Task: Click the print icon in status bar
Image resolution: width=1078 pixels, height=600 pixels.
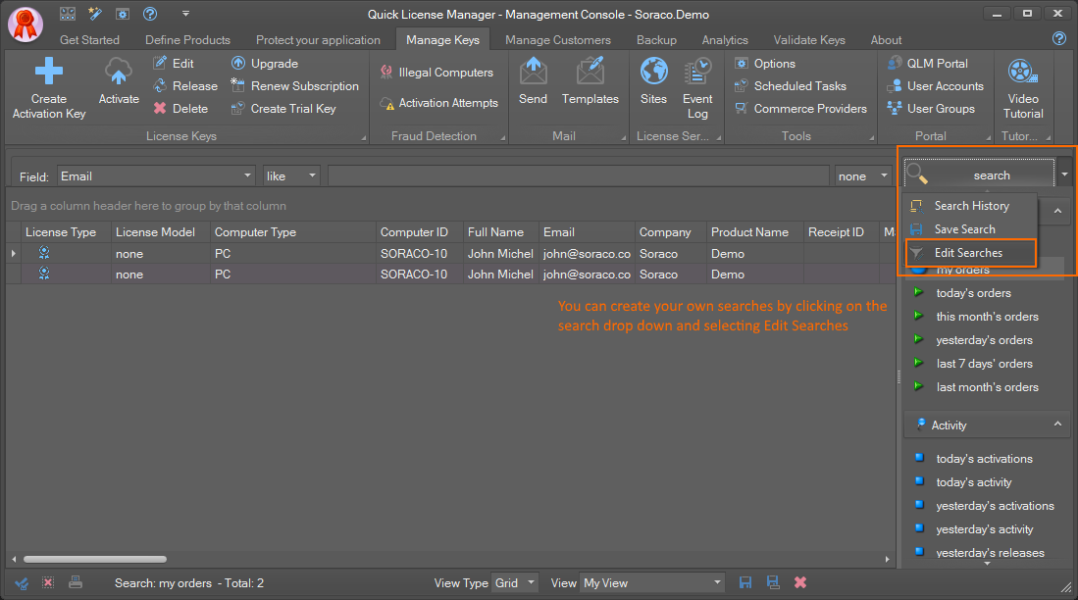Action: point(76,582)
